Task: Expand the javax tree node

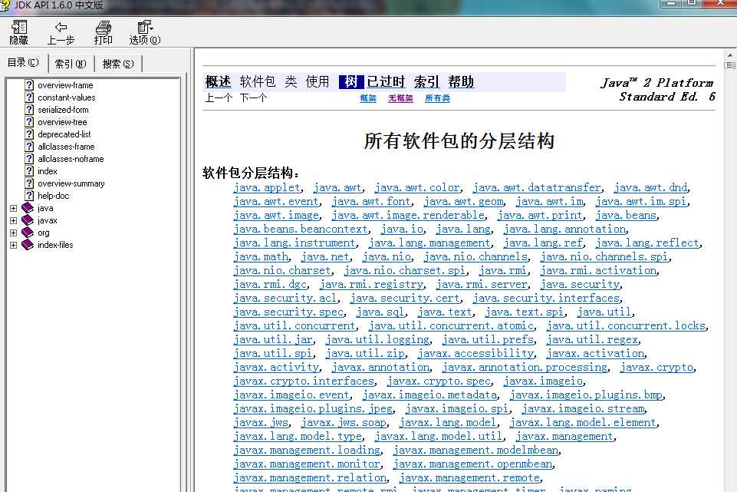Action: pyautogui.click(x=13, y=220)
